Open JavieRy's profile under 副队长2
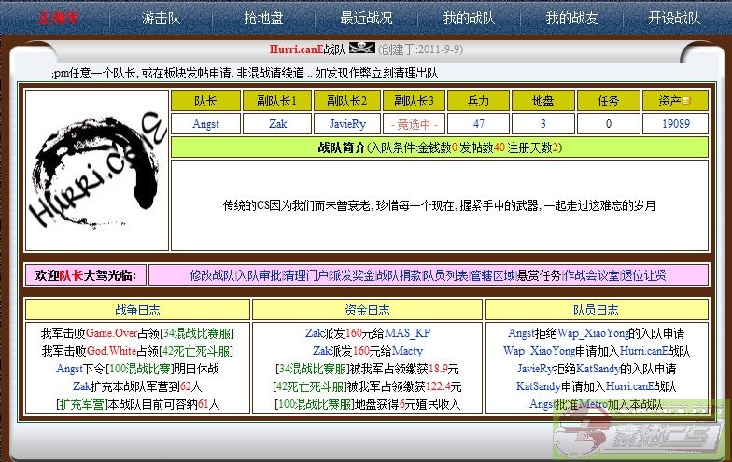 pos(347,124)
